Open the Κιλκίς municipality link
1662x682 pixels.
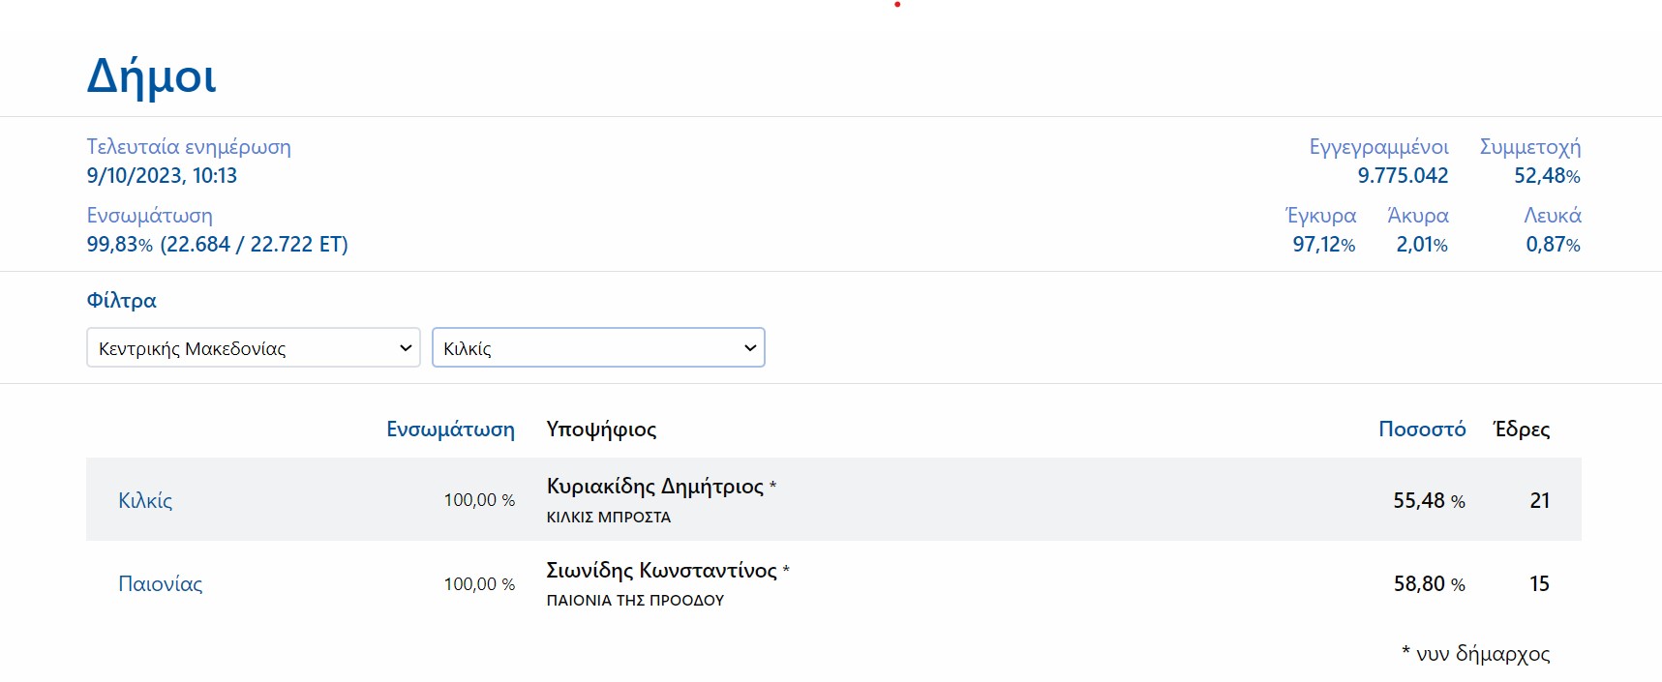click(145, 500)
